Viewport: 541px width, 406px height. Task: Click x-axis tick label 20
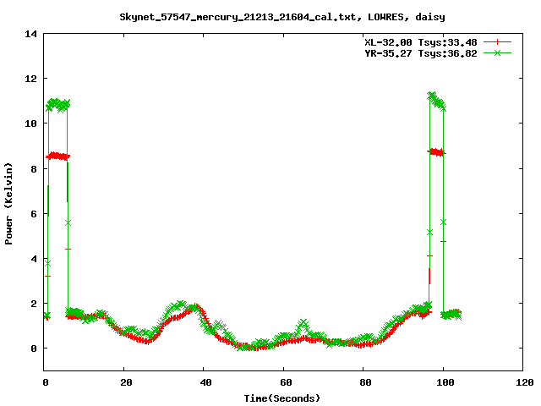coord(126,382)
